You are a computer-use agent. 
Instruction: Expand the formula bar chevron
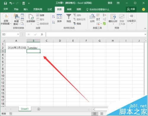point(145,34)
